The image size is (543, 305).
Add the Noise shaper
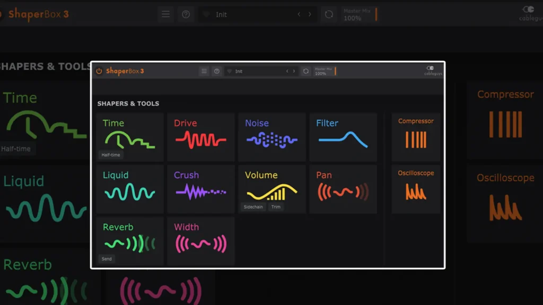coord(272,137)
